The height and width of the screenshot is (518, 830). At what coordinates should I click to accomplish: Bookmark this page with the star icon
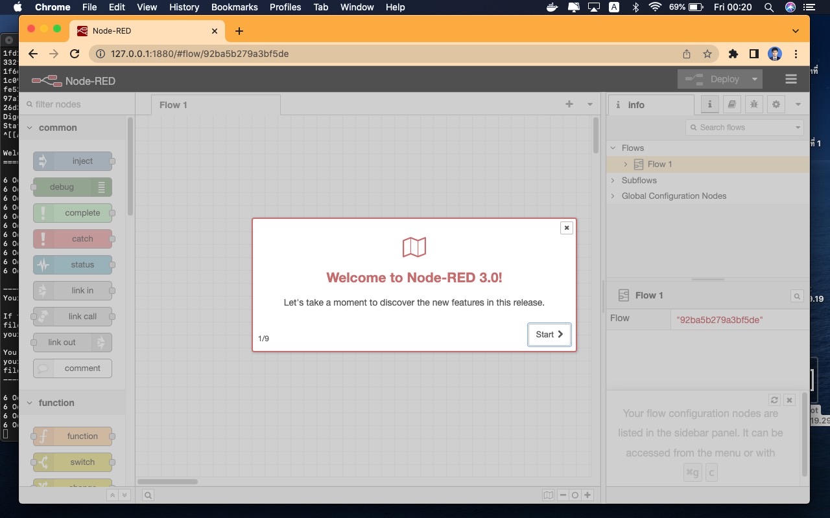707,54
